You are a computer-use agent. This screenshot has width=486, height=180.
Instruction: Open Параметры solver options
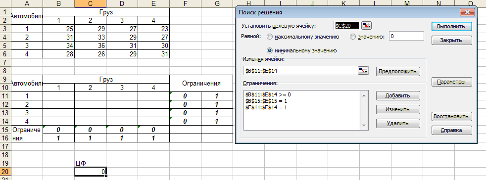point(451,82)
